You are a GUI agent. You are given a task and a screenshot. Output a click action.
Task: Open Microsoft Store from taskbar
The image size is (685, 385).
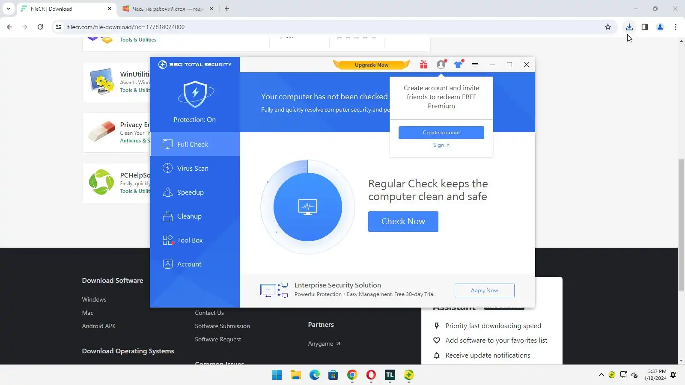tap(334, 375)
